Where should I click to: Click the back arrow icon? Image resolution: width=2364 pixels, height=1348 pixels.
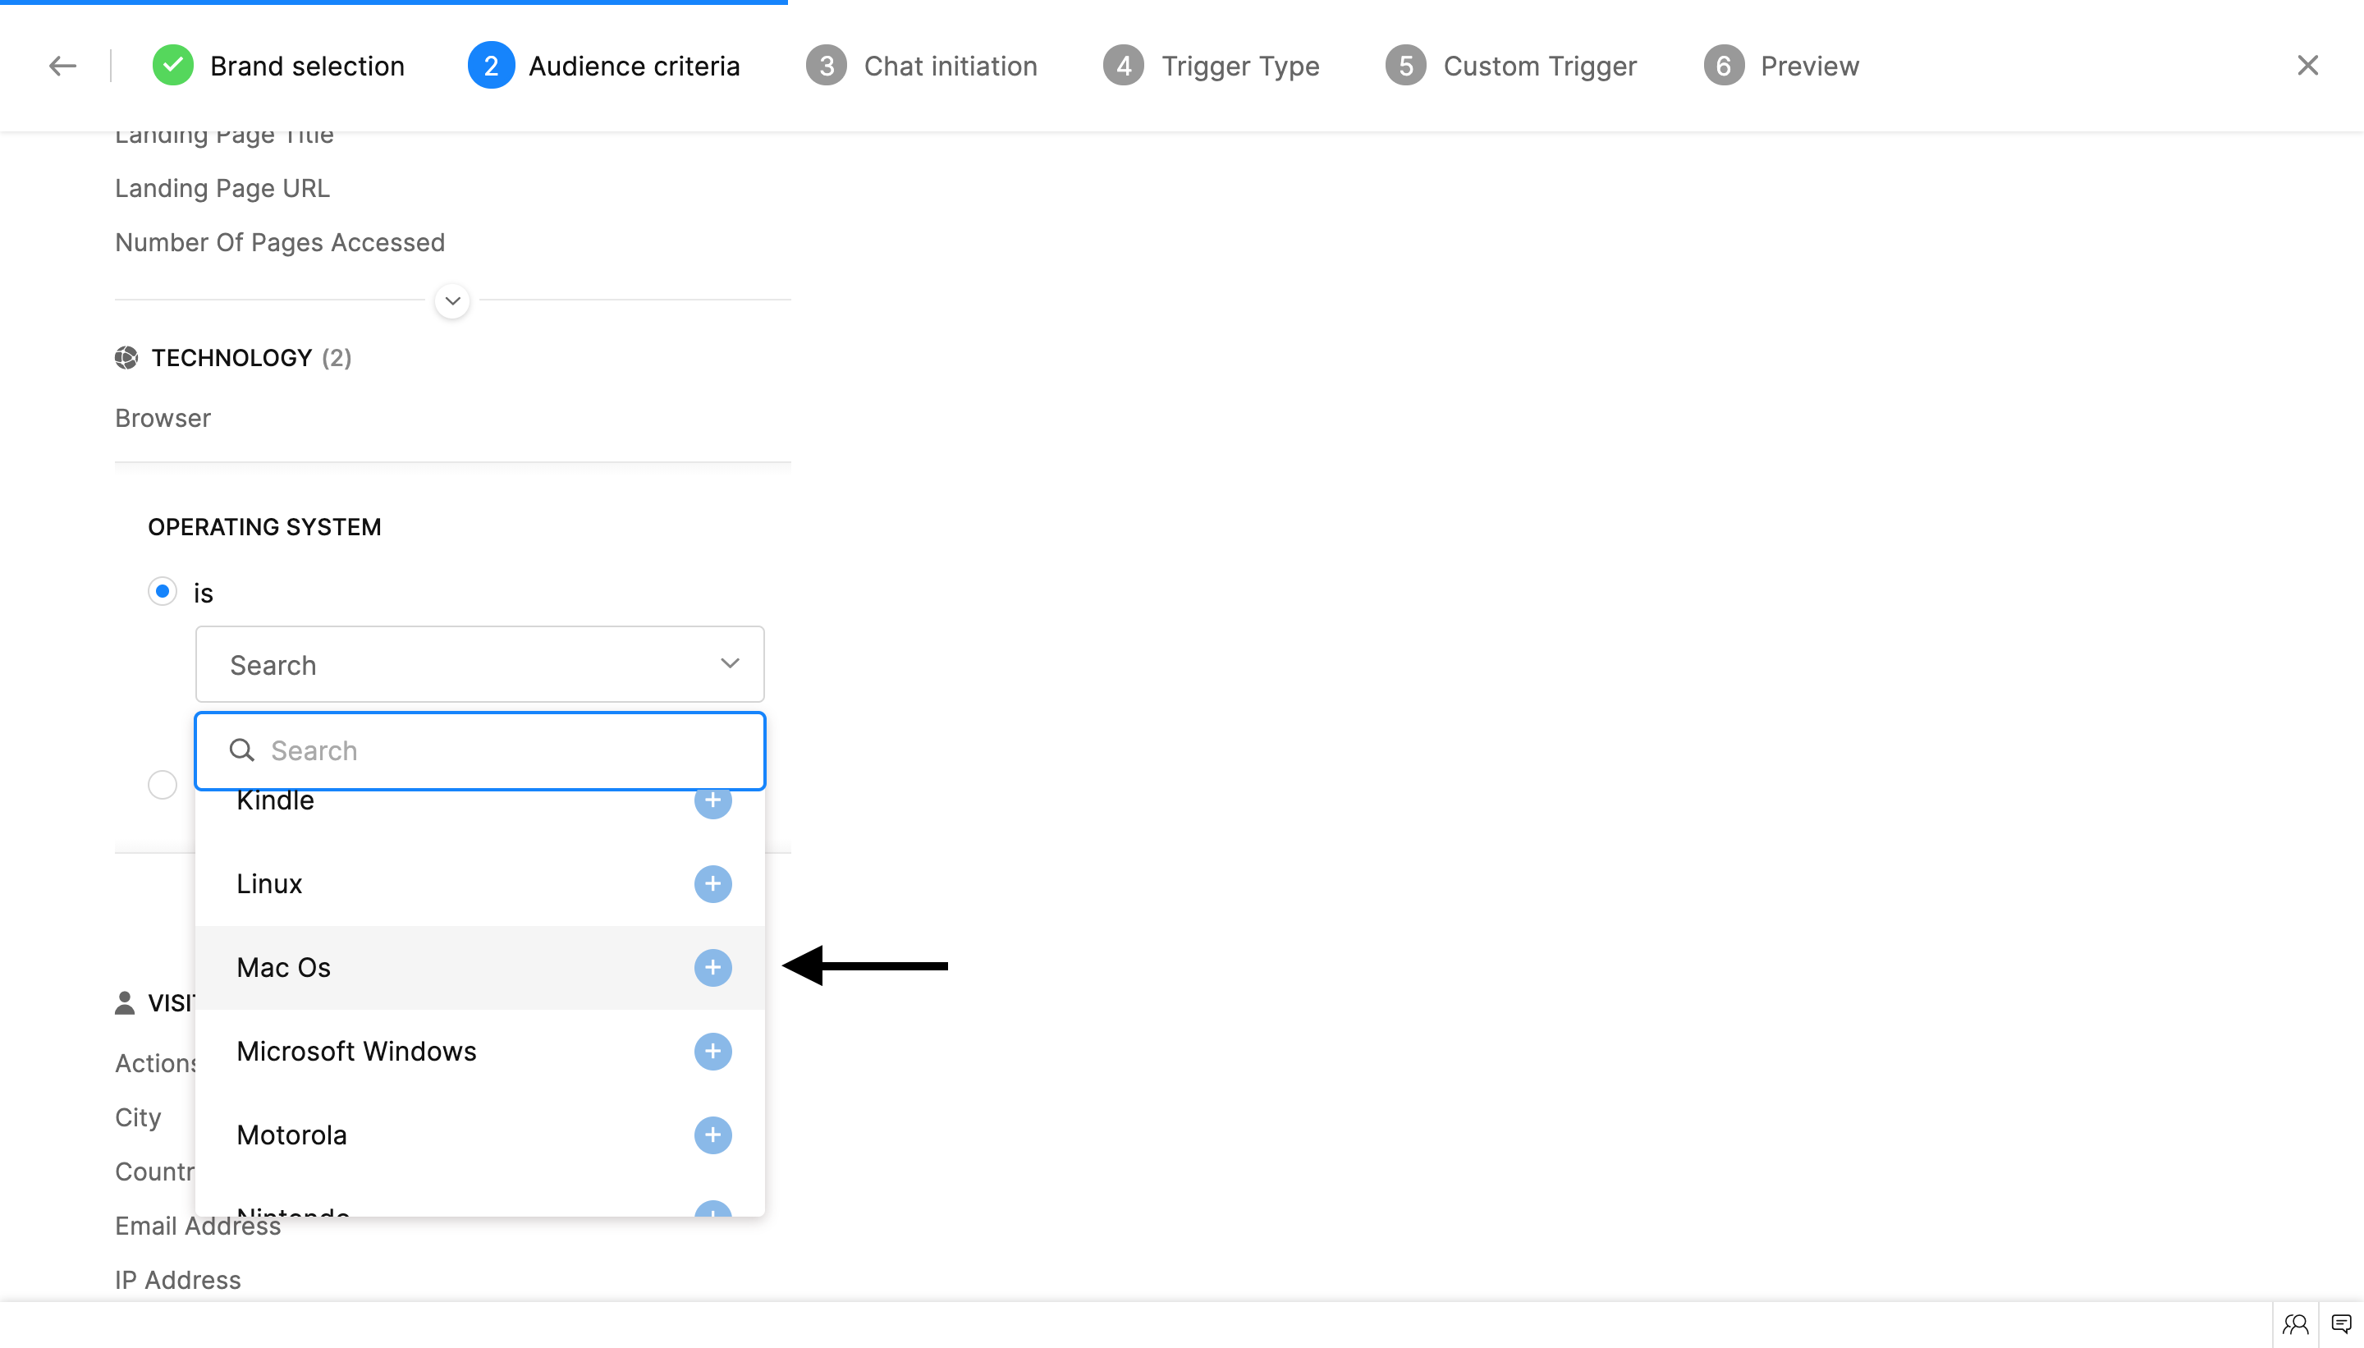63,66
